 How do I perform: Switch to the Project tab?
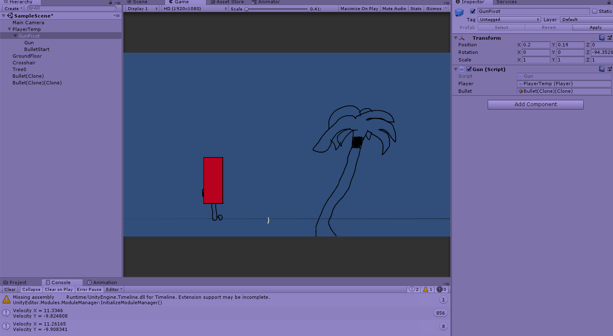click(x=15, y=283)
